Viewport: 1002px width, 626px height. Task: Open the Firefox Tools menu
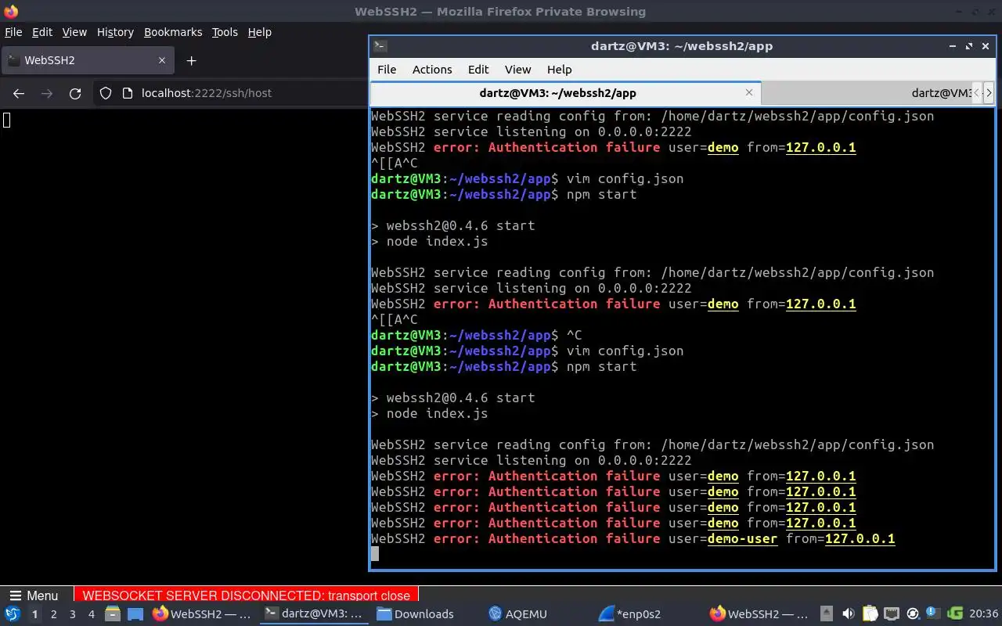[225, 32]
